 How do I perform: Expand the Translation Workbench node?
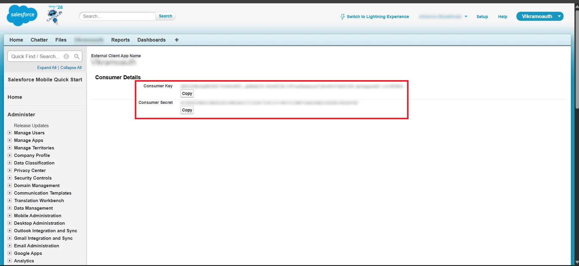tap(10, 200)
